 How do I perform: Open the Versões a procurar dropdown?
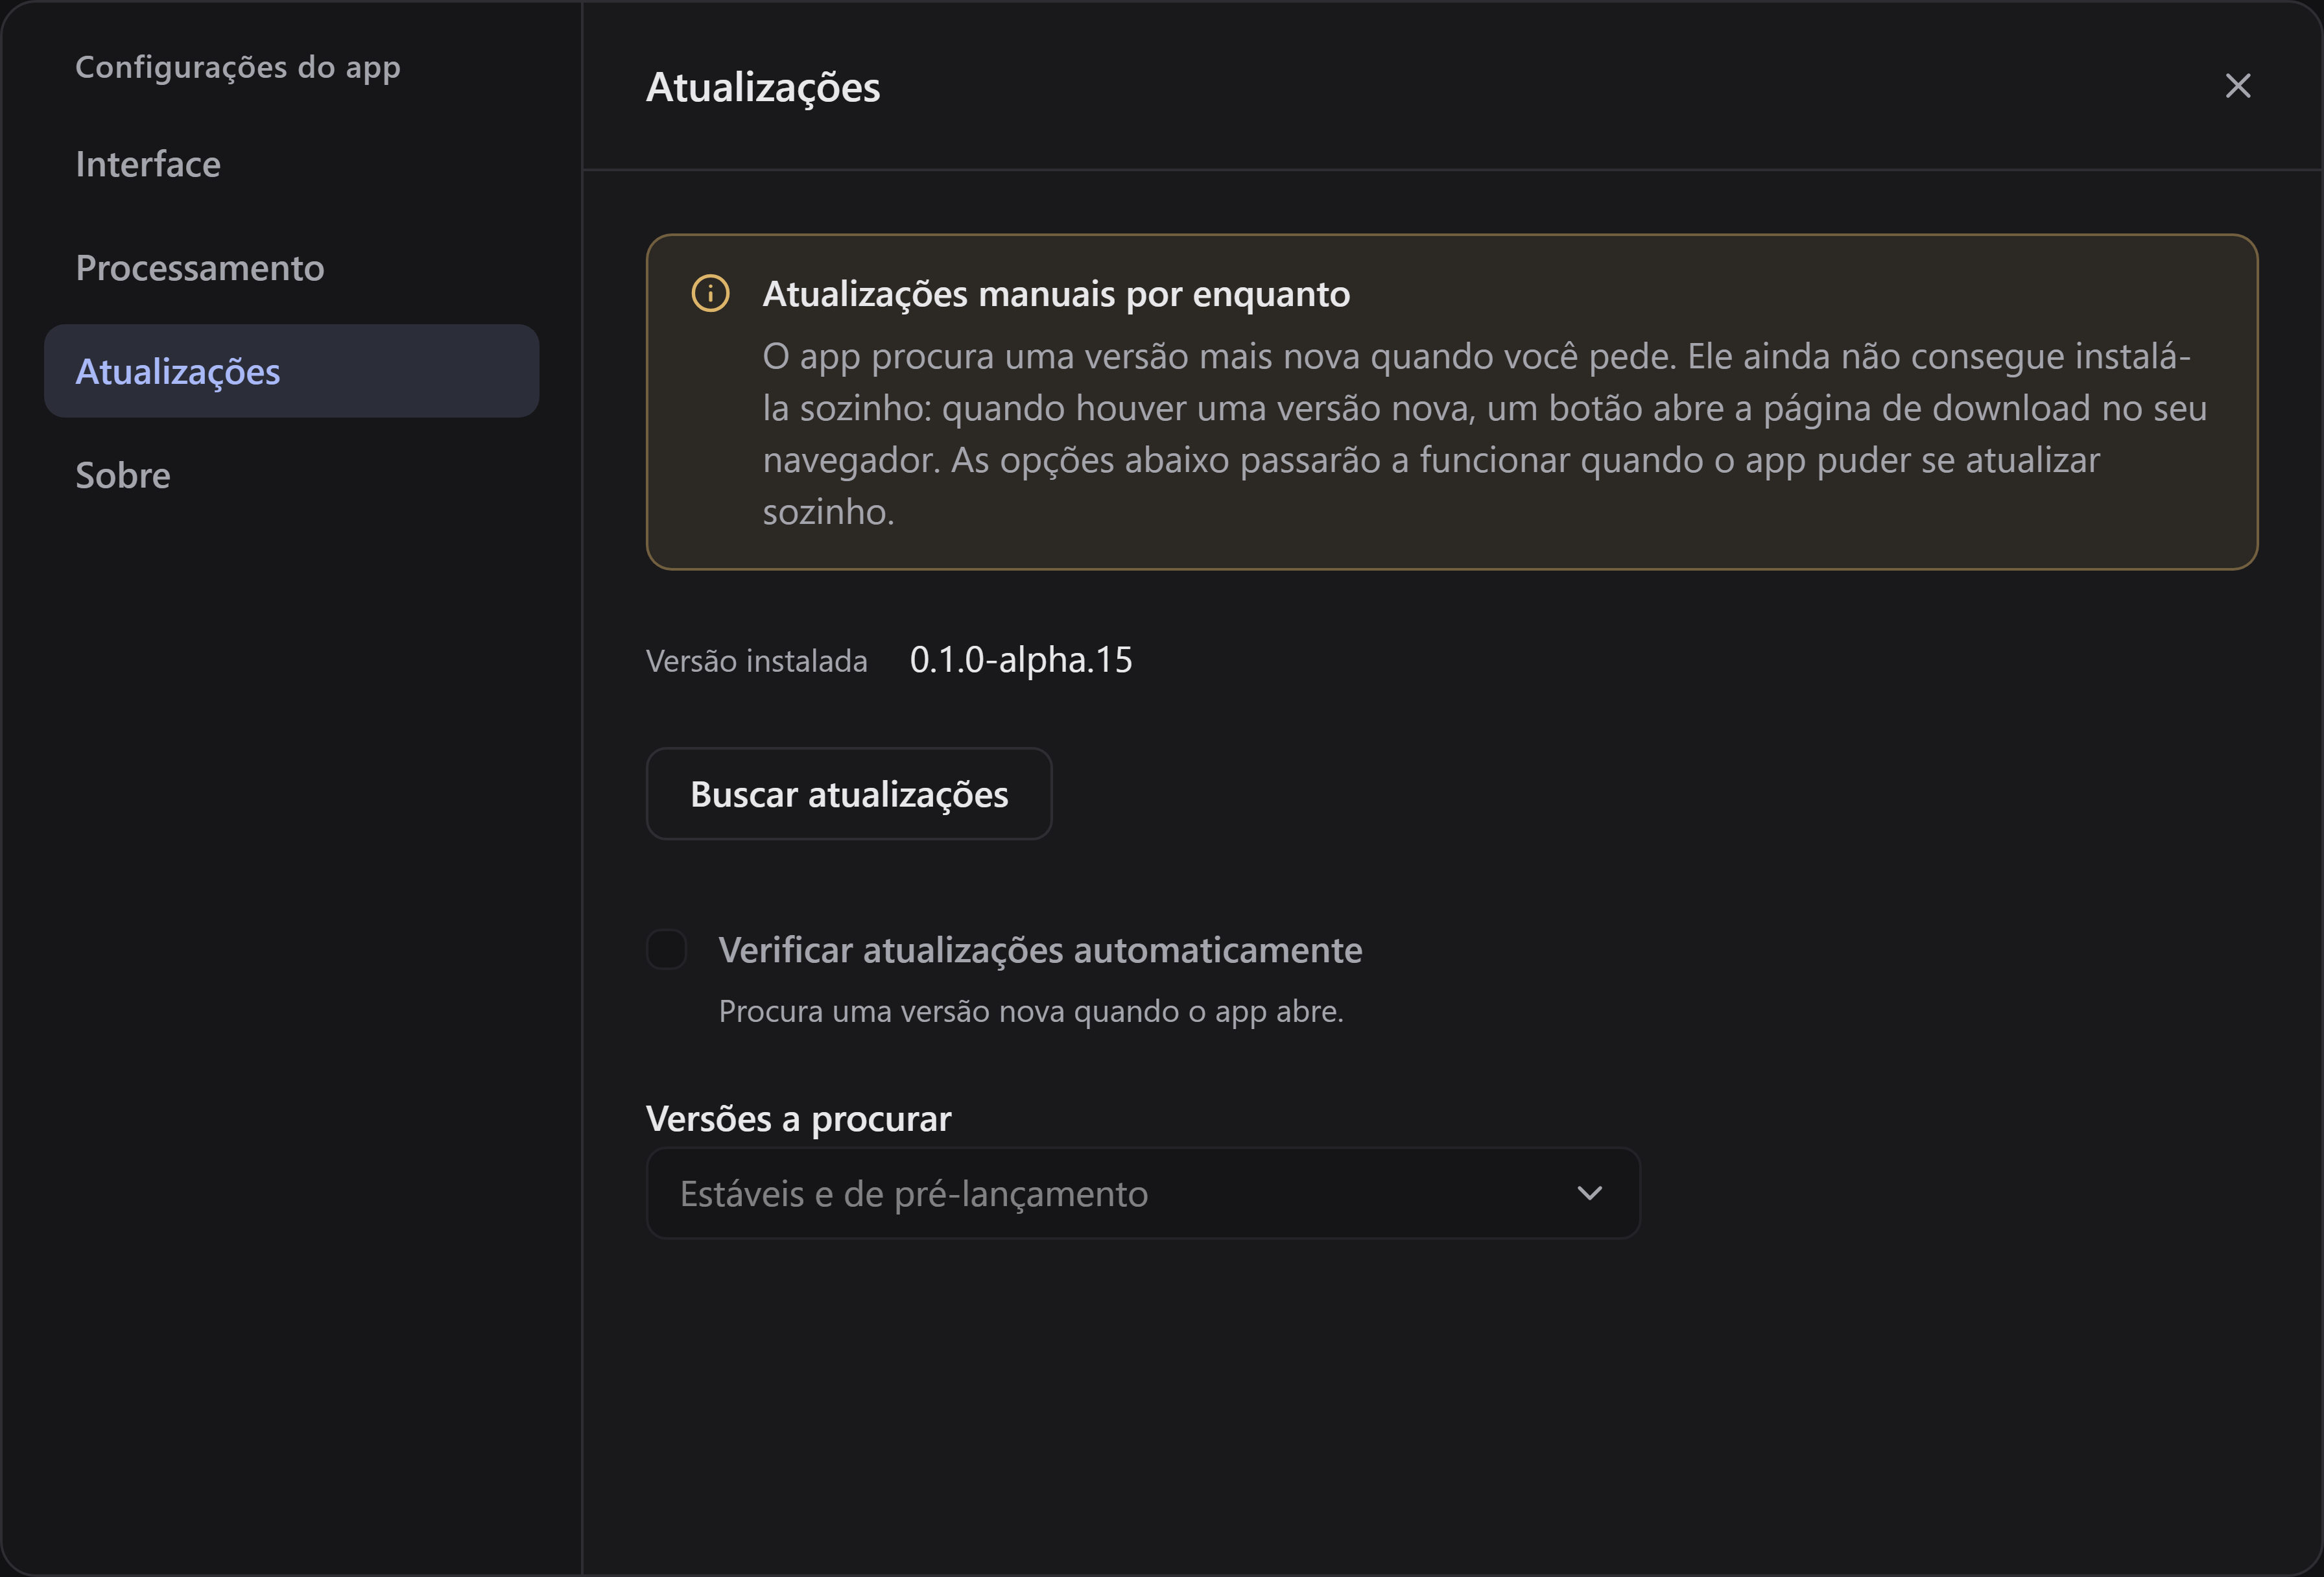(1143, 1193)
